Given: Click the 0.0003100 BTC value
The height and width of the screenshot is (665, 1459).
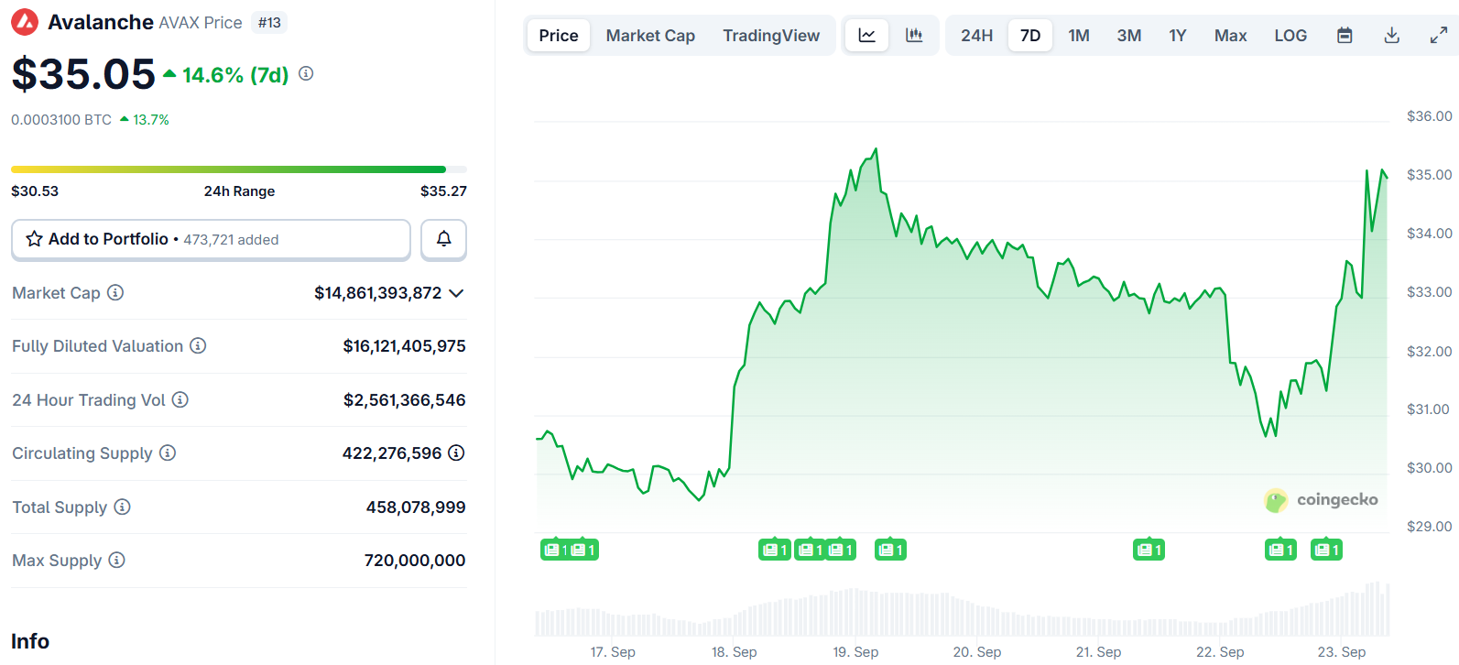Looking at the screenshot, I should pyautogui.click(x=61, y=120).
